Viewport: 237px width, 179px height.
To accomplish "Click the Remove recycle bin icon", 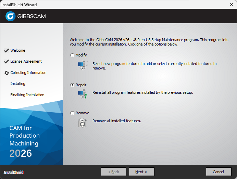I will pos(83,123).
